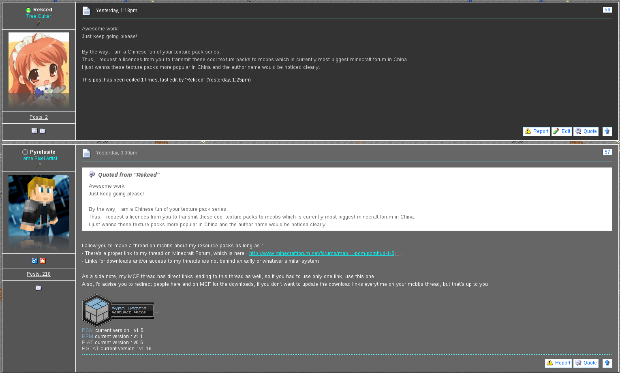Click Rekced's green online status icon

(x=28, y=10)
